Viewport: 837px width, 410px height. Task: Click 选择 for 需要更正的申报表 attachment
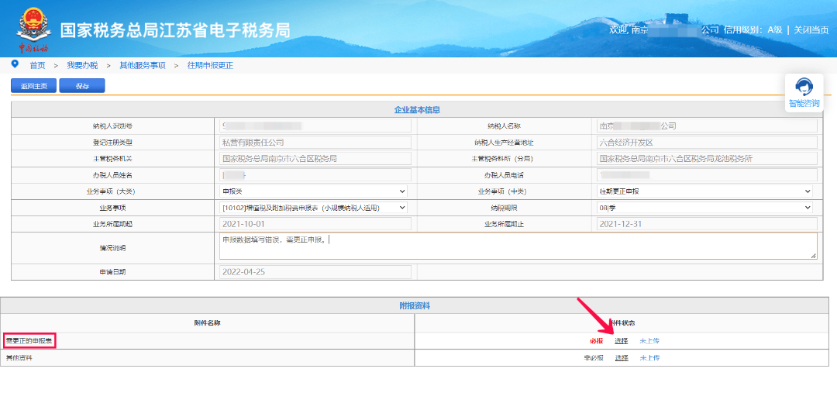pos(622,341)
